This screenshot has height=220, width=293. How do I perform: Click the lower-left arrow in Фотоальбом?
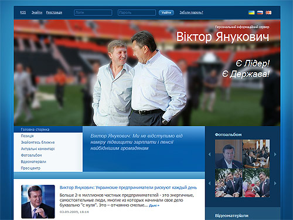(x=210, y=183)
